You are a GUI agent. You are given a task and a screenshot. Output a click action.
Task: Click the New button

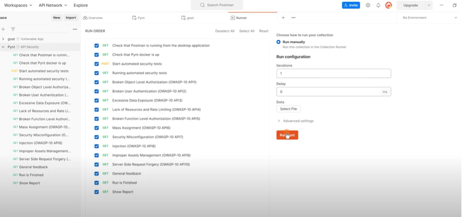(x=57, y=18)
